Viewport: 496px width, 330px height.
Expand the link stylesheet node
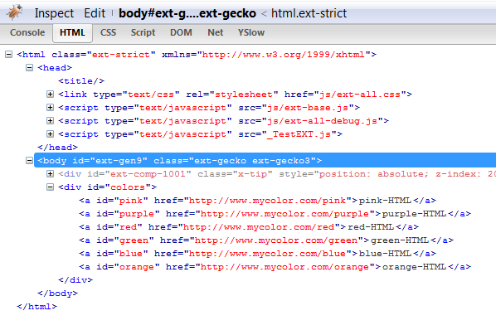pos(50,95)
